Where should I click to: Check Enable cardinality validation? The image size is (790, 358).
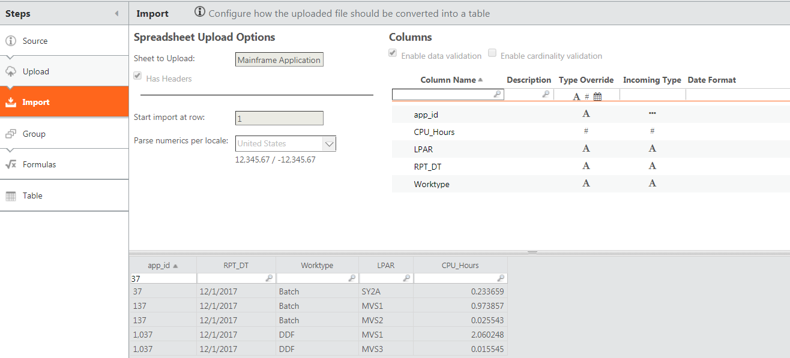492,53
